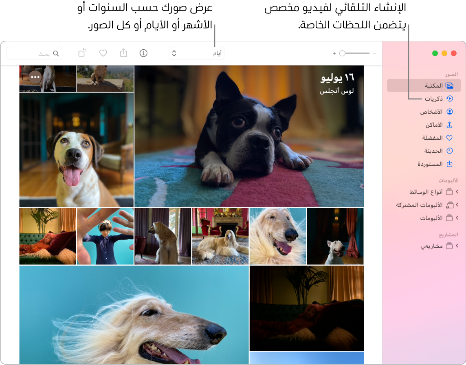Expand the Albums (الألبومات) disclosure chevron
The width and height of the screenshot is (466, 365).
click(x=456, y=218)
